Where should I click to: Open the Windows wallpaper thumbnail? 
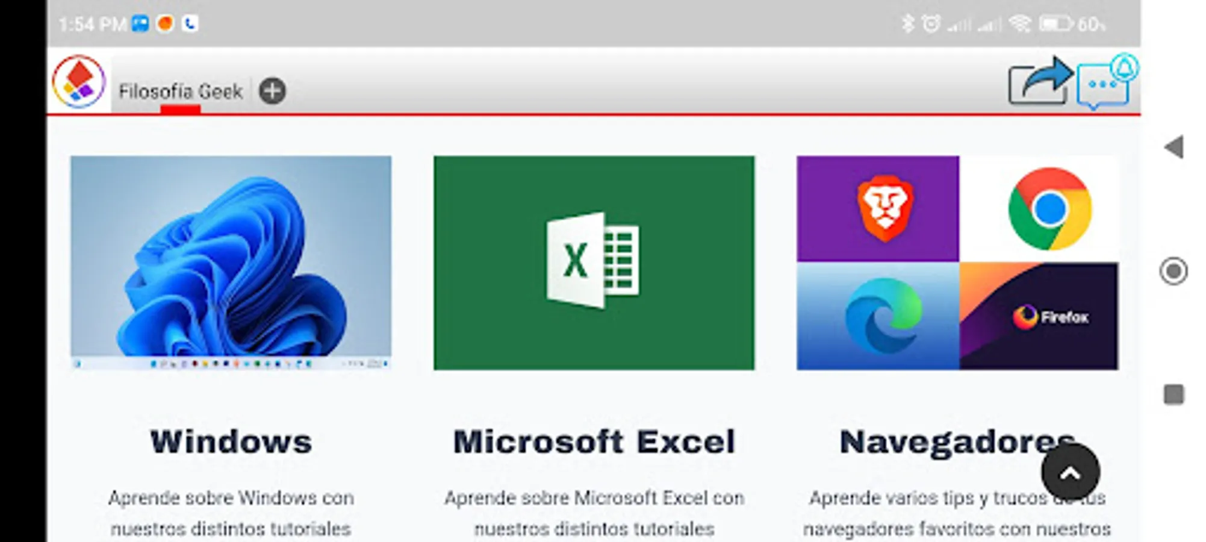pos(231,263)
